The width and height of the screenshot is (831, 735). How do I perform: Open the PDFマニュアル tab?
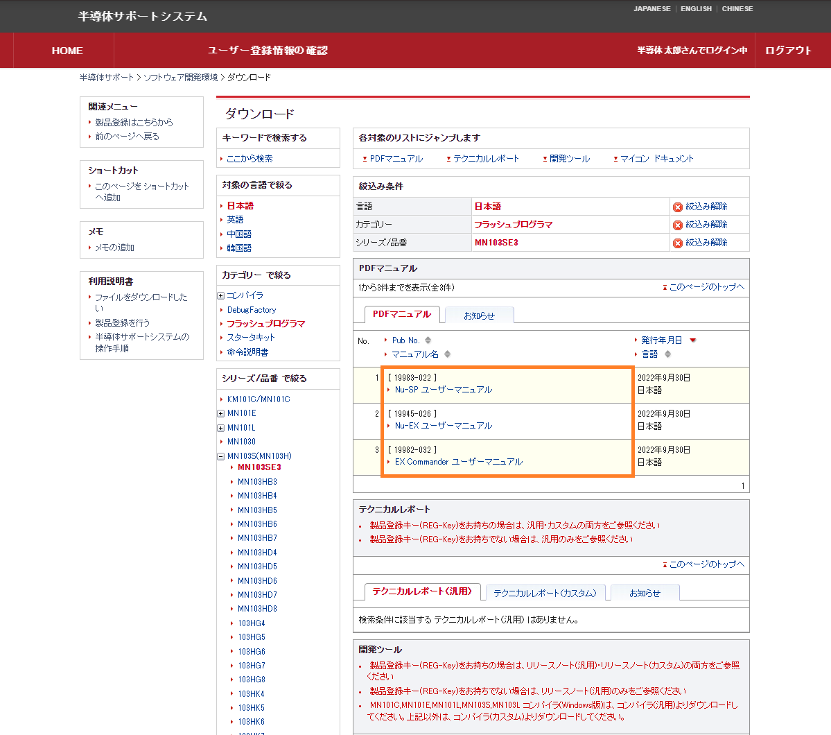click(402, 315)
